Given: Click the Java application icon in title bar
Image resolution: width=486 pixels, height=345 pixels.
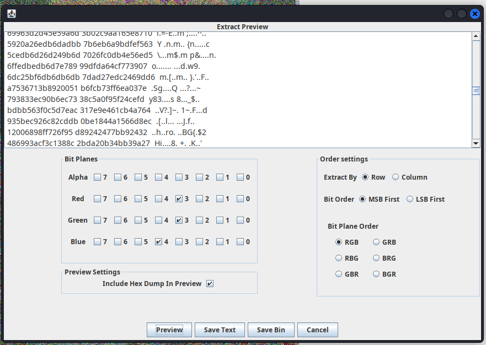Looking at the screenshot, I should click(11, 14).
